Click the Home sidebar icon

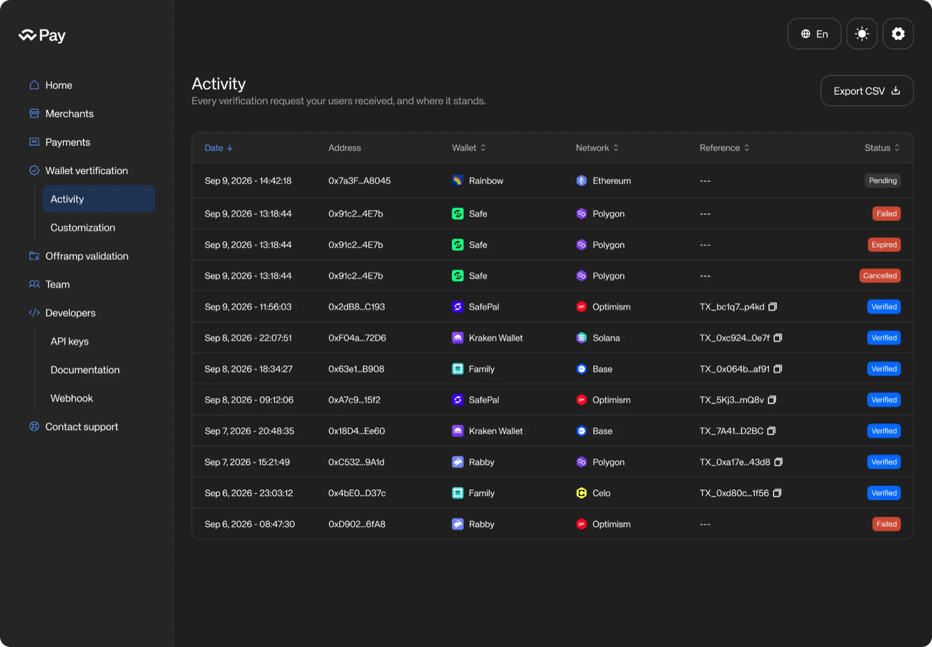tap(34, 85)
